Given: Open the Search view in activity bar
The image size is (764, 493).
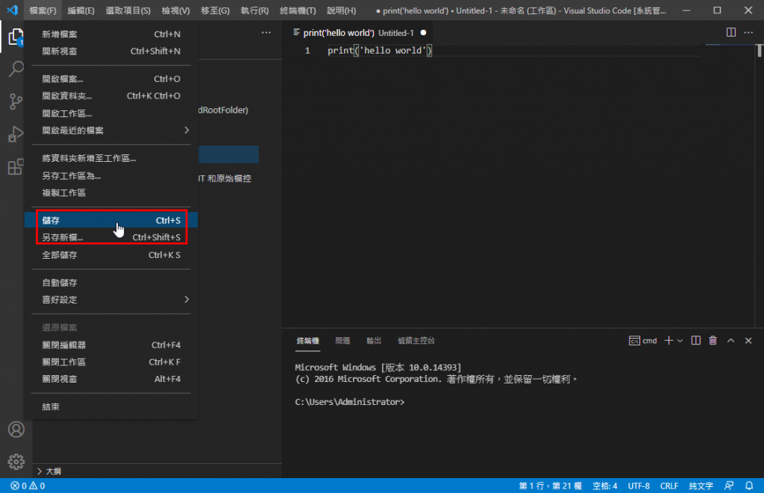Looking at the screenshot, I should coord(16,69).
